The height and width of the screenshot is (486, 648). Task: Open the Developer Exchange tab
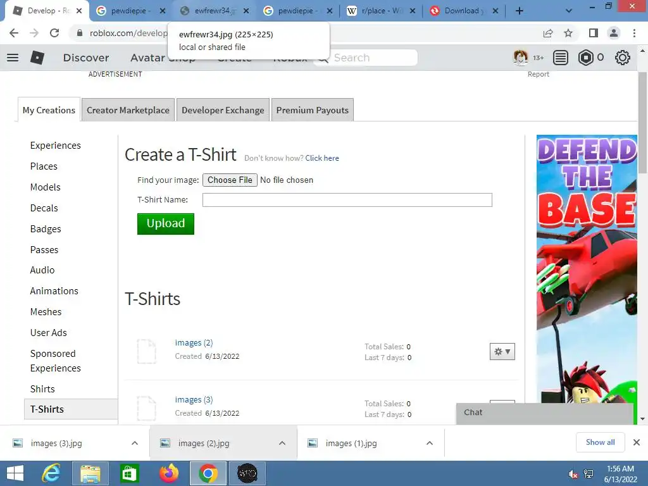223,110
